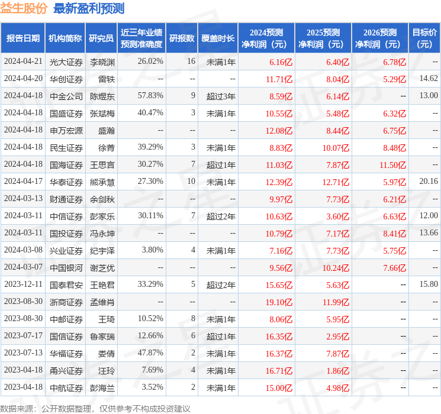441x414 pixels.
Task: Click the 2024-04-20 report date
Action: coord(23,78)
